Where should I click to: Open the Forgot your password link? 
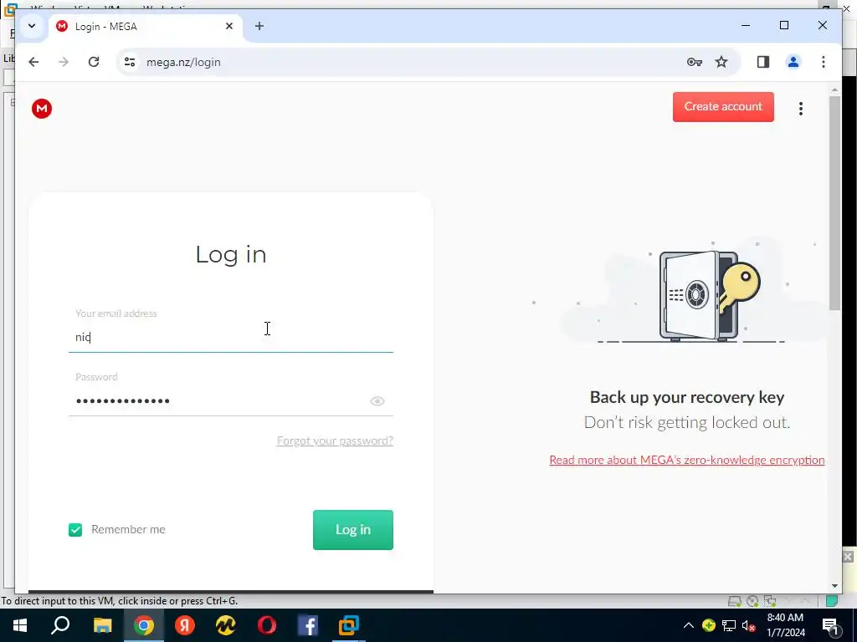coord(335,441)
